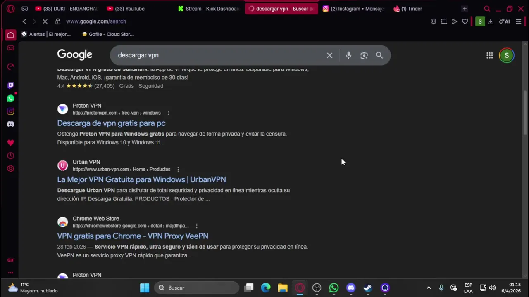Open 'La Mejor VPN Gratuita para Windows' link
Viewport: 529px width, 297px height.
point(141,179)
